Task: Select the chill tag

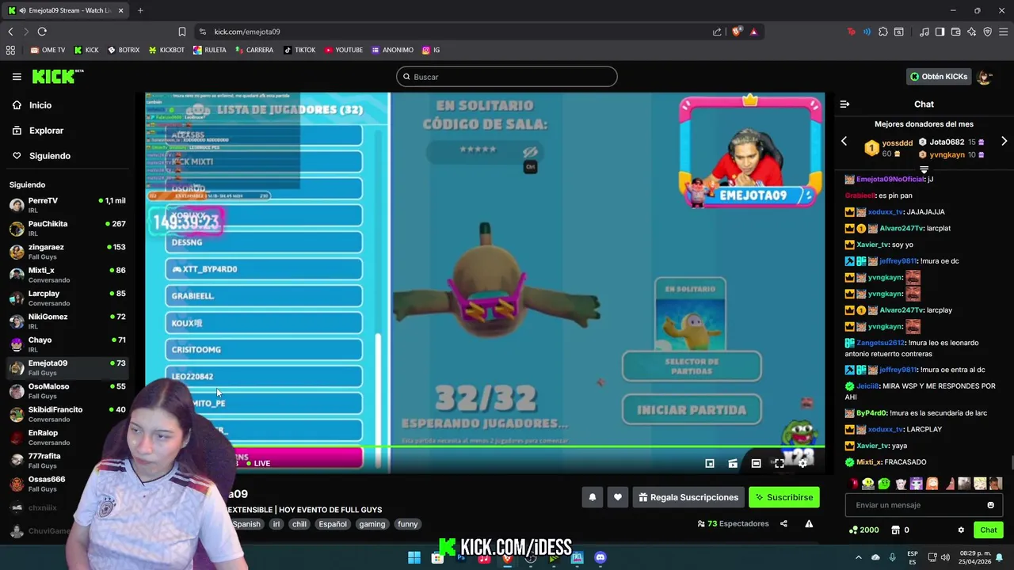Action: pos(299,524)
